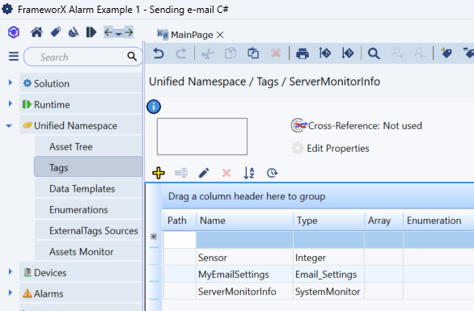The height and width of the screenshot is (311, 474).
Task: Open the hamburger menu beside Search
Action: (14, 57)
